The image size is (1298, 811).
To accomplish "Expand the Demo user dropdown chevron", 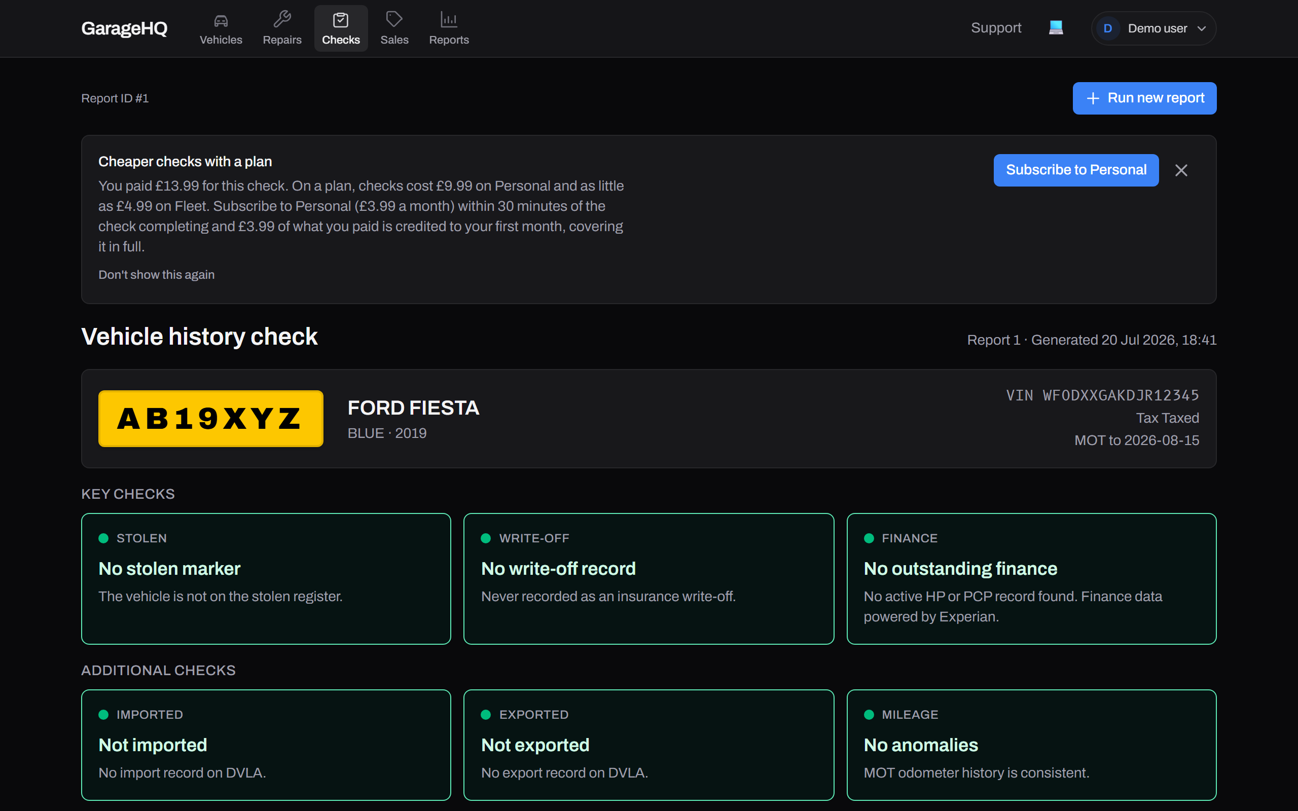I will pos(1202,28).
